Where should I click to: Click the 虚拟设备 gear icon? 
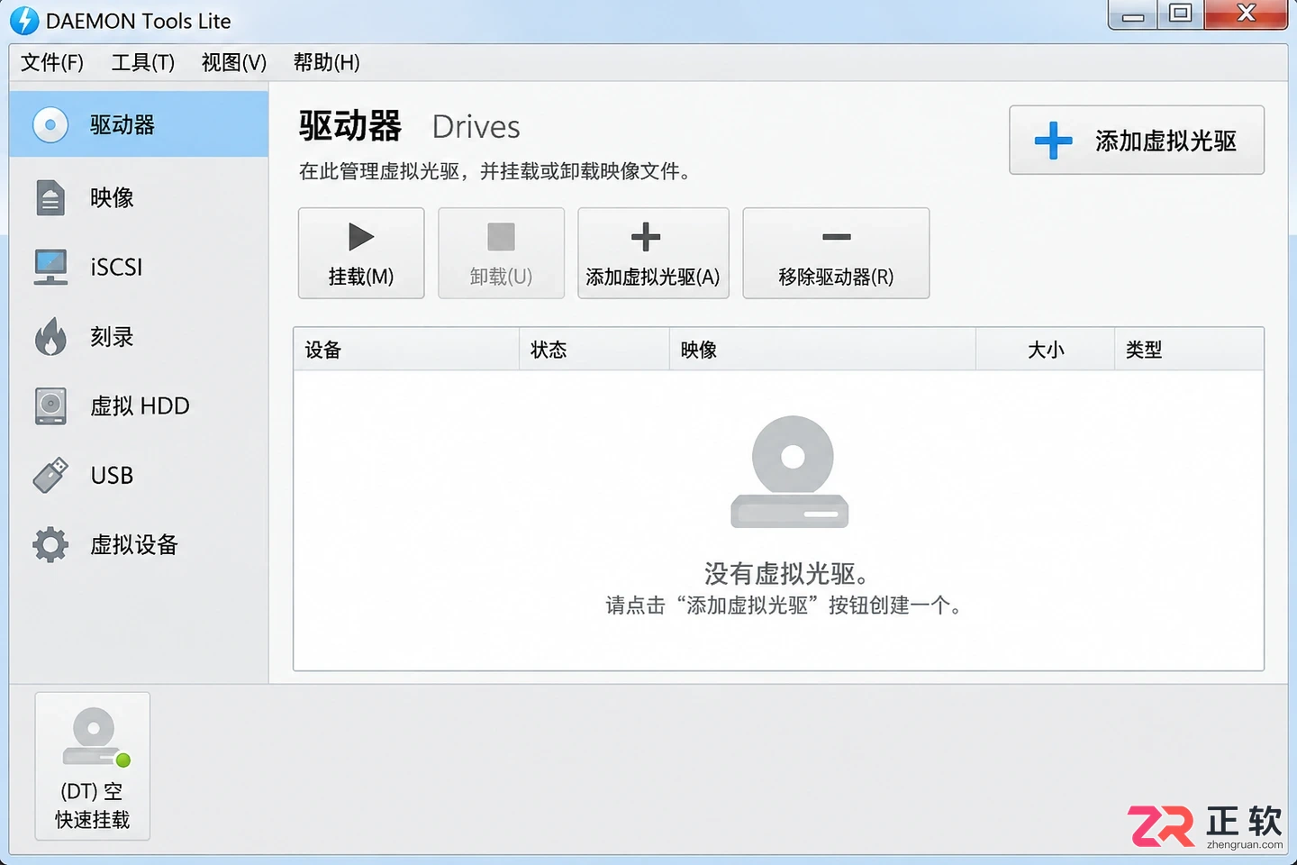pos(50,544)
